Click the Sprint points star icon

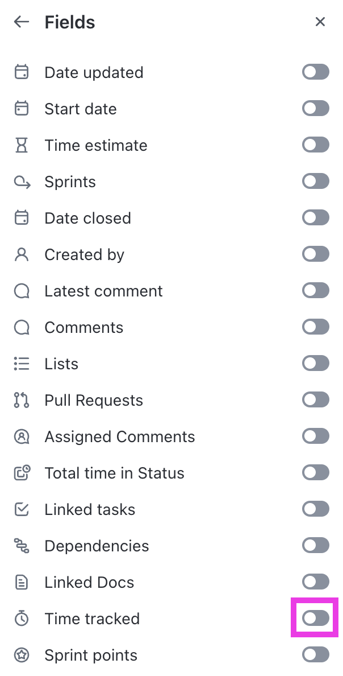22,655
